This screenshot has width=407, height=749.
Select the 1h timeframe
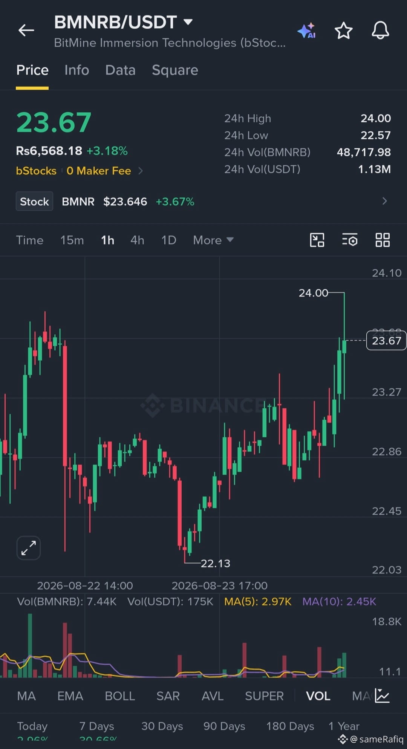point(108,240)
